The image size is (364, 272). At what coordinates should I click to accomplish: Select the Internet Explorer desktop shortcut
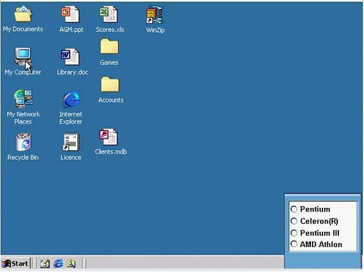pos(71,99)
